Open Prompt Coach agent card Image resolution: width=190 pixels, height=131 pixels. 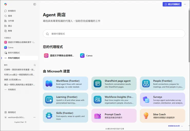coord(114,116)
